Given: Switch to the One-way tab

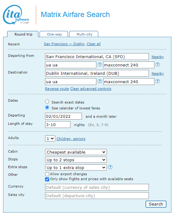Looking at the screenshot, I should [54, 34].
